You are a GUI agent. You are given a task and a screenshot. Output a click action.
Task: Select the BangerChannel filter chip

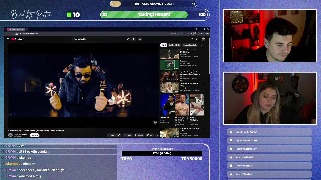coord(190,45)
